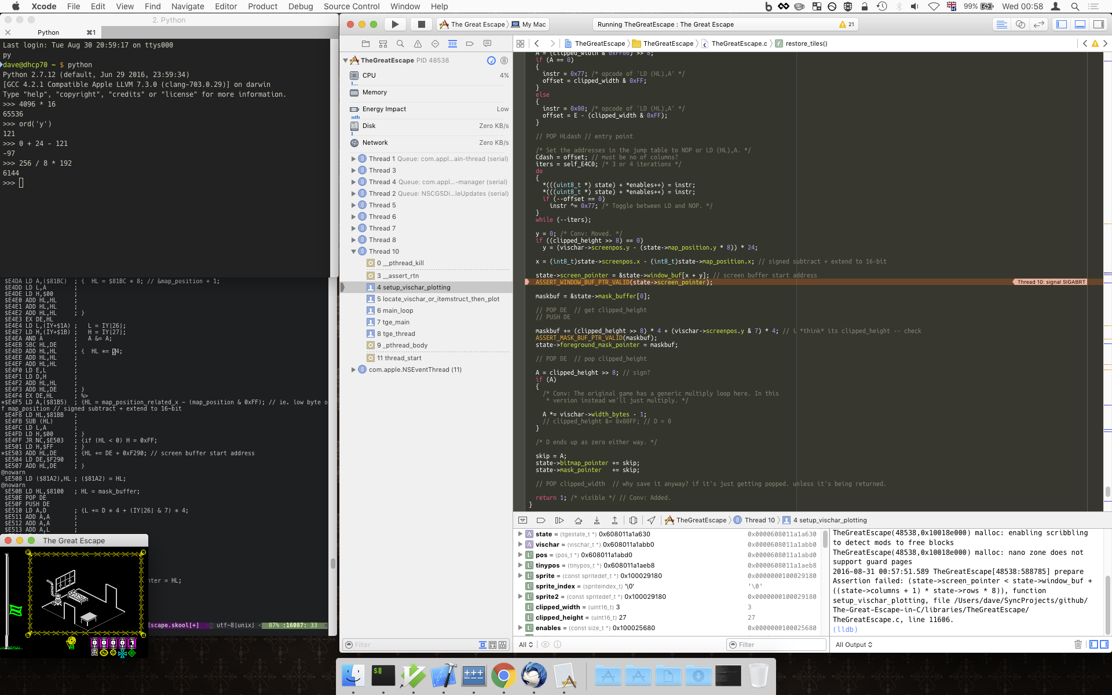Open the All variables scope dropdown

pyautogui.click(x=526, y=645)
